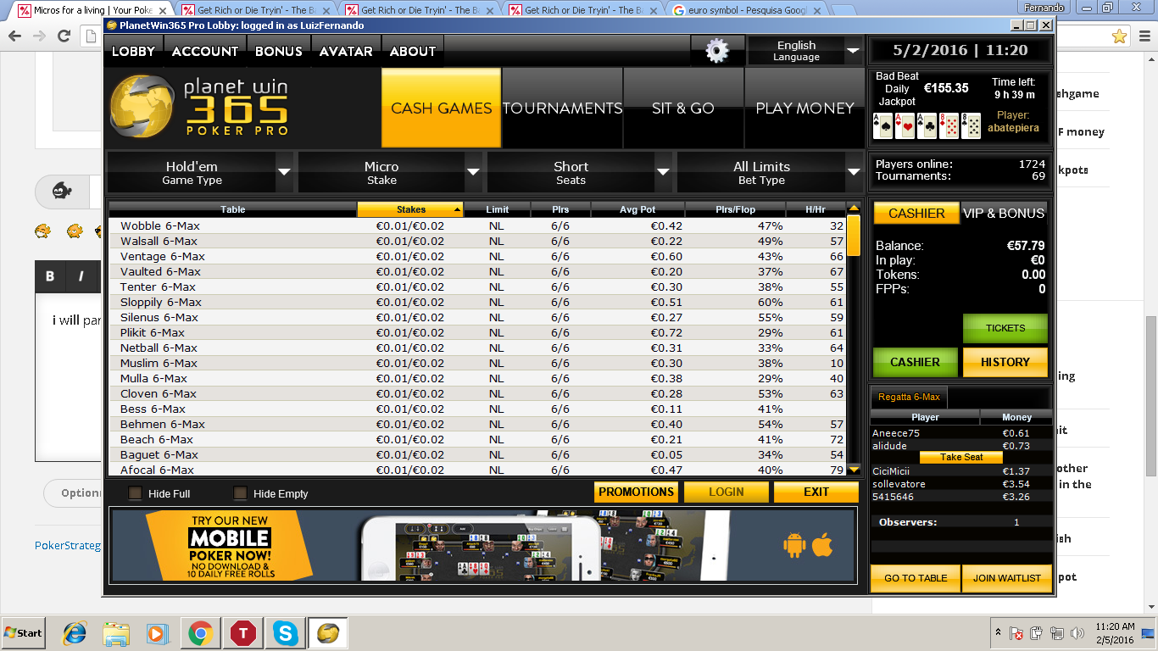The width and height of the screenshot is (1158, 651).
Task: Open Skype from the taskbar
Action: click(x=285, y=633)
